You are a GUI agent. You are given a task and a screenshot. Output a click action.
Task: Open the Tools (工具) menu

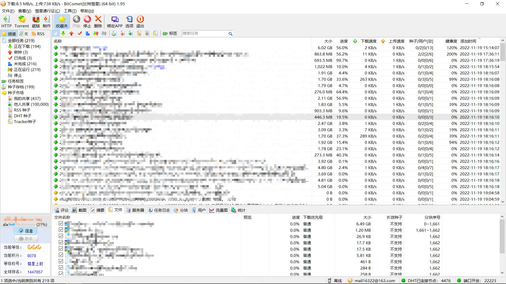(x=70, y=11)
